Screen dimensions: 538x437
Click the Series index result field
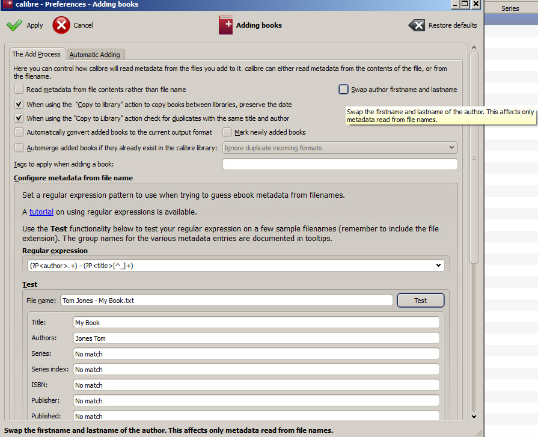[x=256, y=370]
